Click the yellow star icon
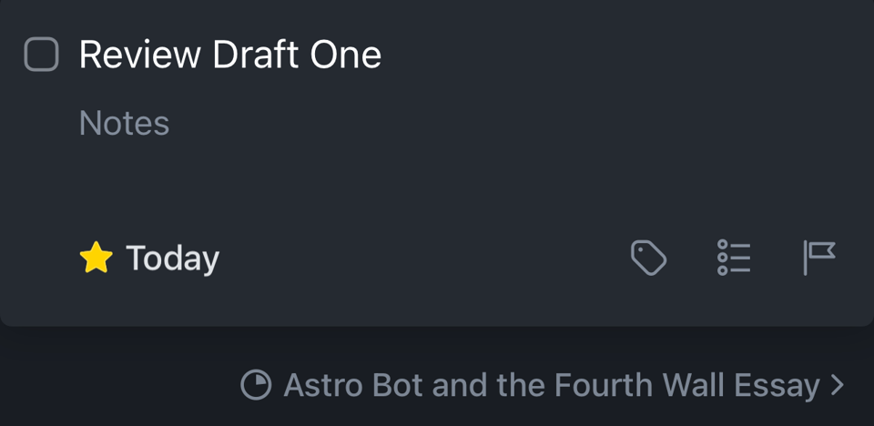Screen dimensions: 874x426 point(96,259)
